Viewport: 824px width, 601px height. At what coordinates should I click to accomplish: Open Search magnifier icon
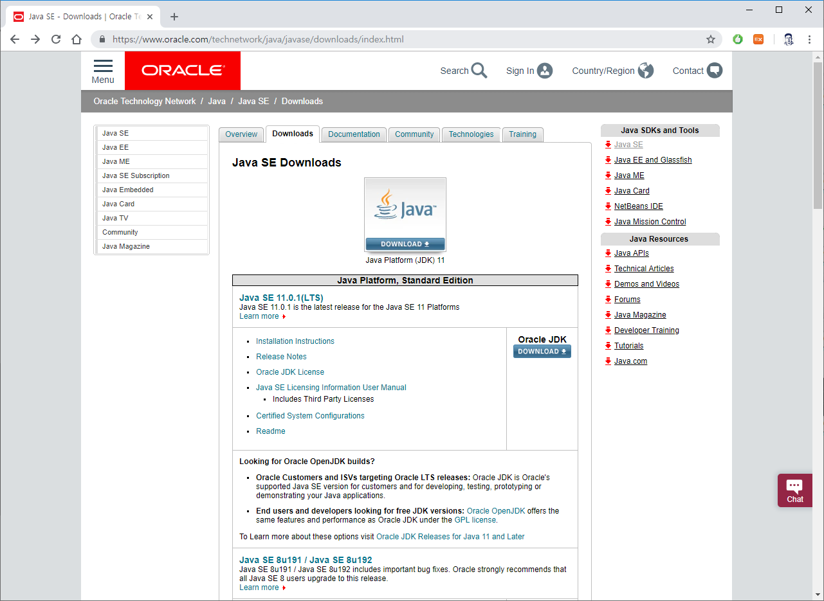[x=479, y=71]
